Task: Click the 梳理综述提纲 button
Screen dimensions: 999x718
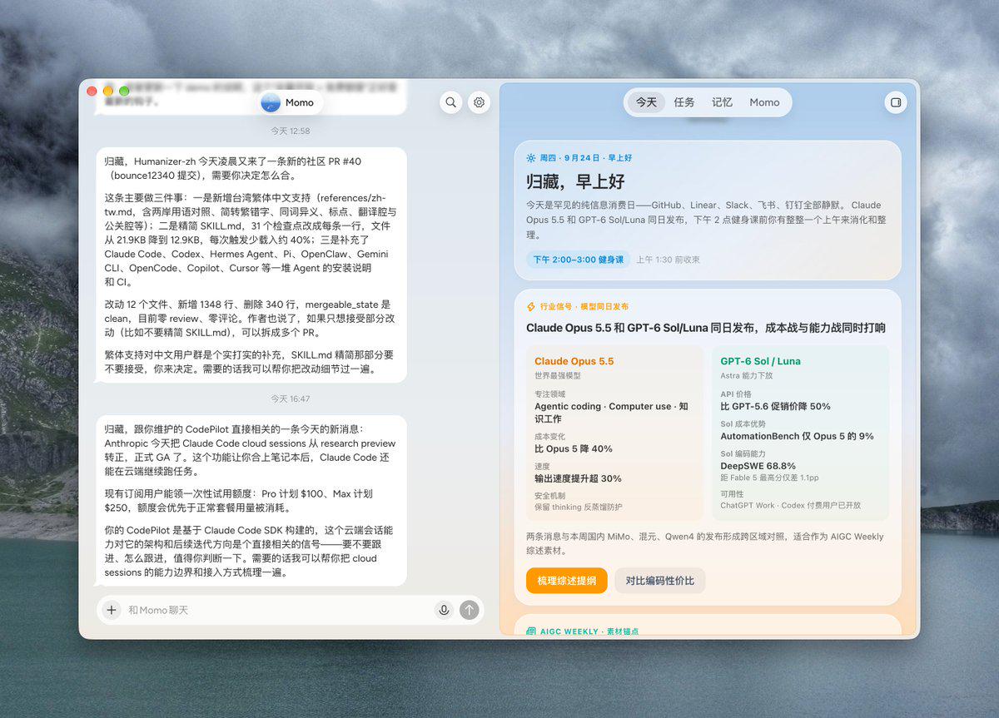Action: coord(567,581)
